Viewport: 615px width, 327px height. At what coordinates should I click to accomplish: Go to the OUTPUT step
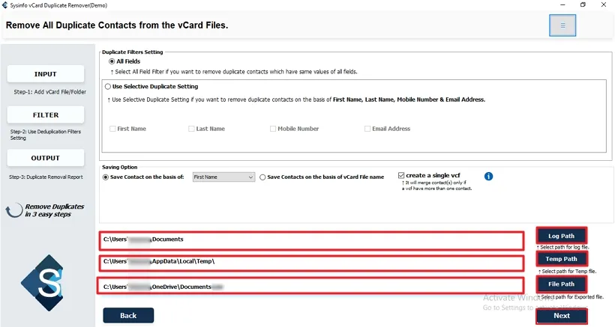tap(46, 158)
